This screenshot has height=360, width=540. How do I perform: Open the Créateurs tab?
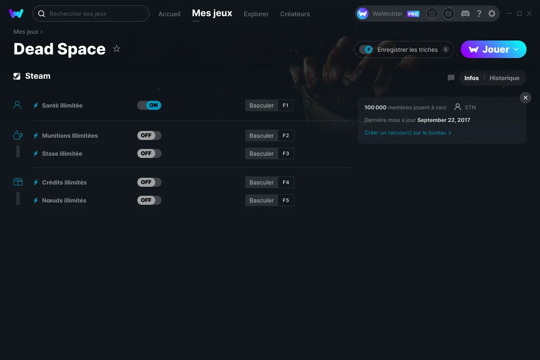(295, 14)
